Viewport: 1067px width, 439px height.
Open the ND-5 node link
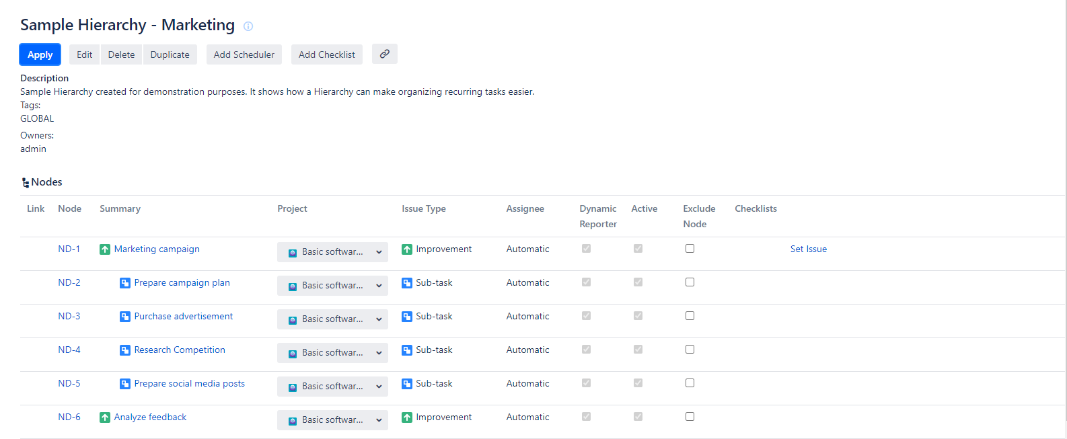(69, 383)
